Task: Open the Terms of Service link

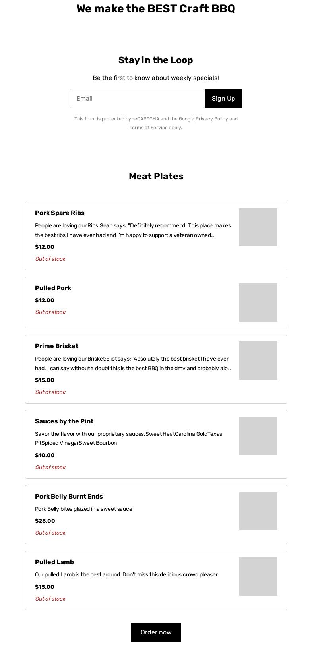Action: coord(148,128)
